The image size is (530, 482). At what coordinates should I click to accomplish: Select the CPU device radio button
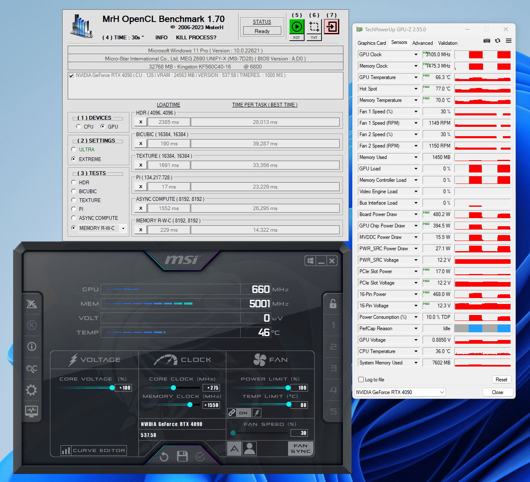click(x=79, y=126)
